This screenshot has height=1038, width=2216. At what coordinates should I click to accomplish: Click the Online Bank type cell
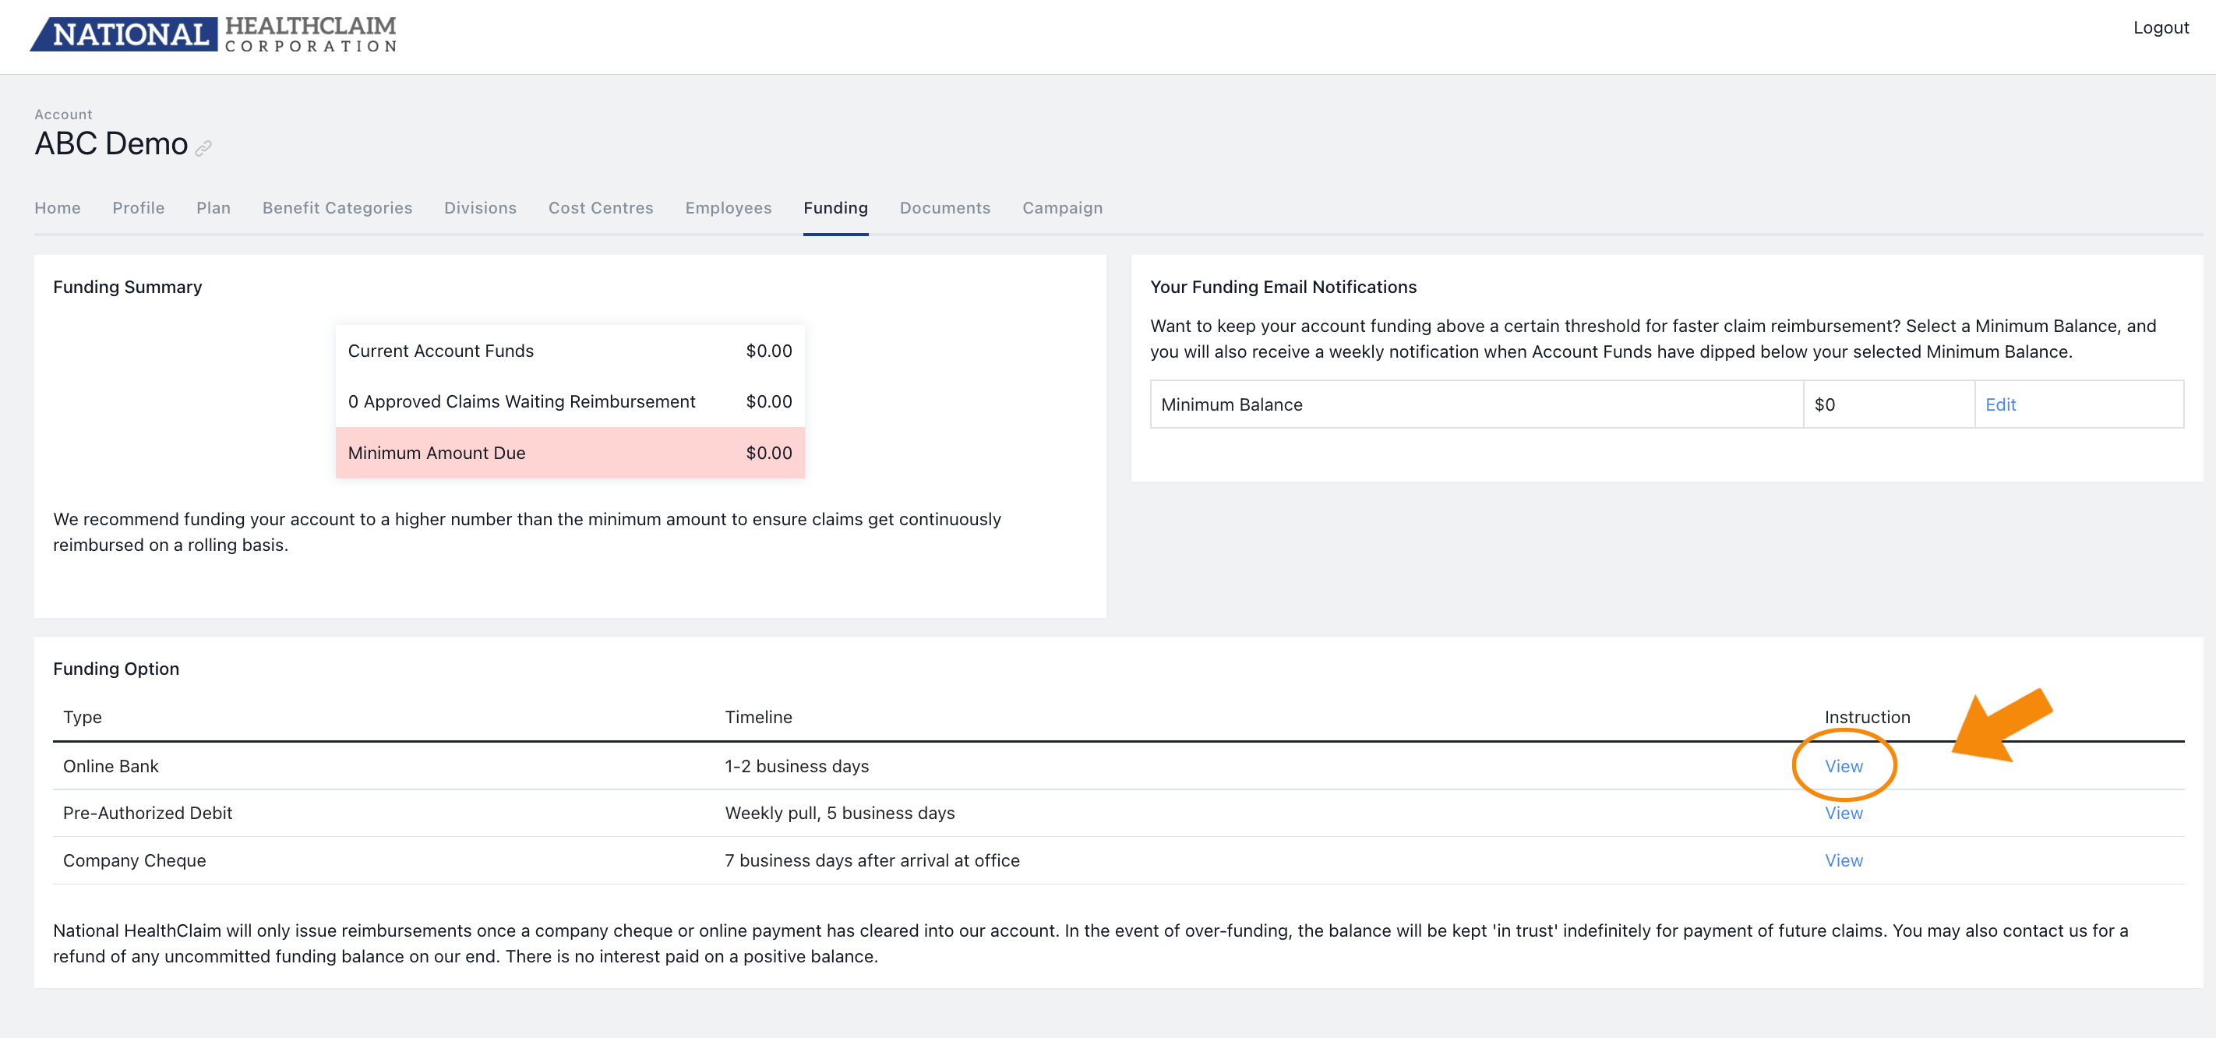pos(111,766)
